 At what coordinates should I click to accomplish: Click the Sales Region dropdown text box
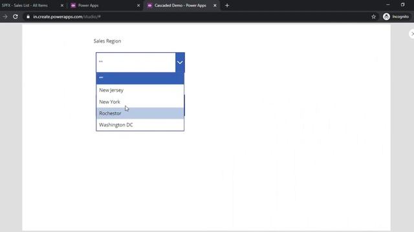136,63
